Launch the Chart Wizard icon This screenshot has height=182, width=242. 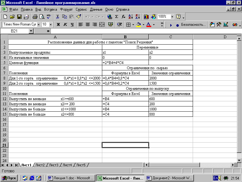[146, 17]
